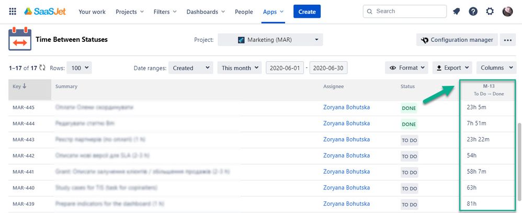Open issue MAR-440
The width and height of the screenshot is (522, 213).
(x=24, y=188)
